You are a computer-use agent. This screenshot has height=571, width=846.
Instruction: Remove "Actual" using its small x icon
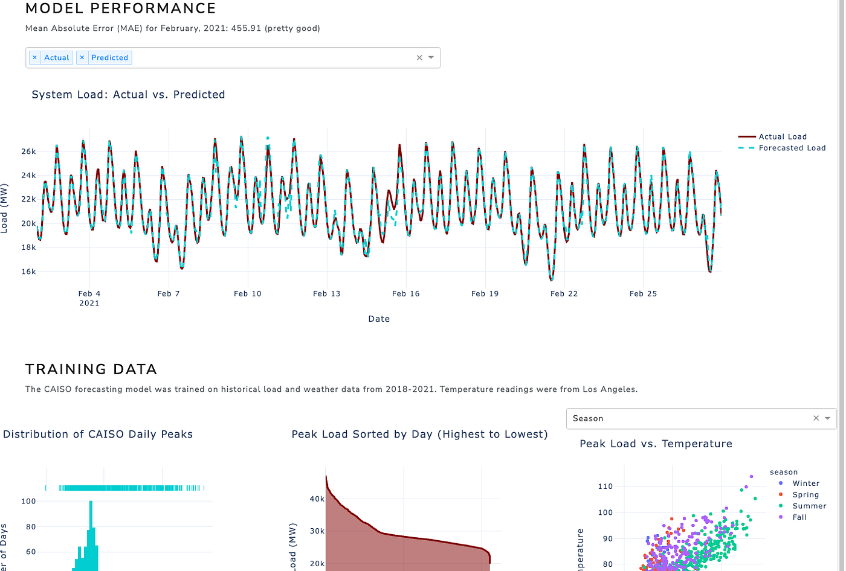pyautogui.click(x=34, y=57)
